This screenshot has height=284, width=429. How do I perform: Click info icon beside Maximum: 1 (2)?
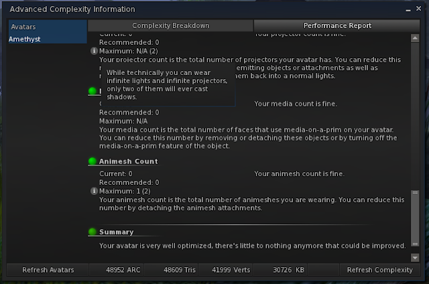94,191
